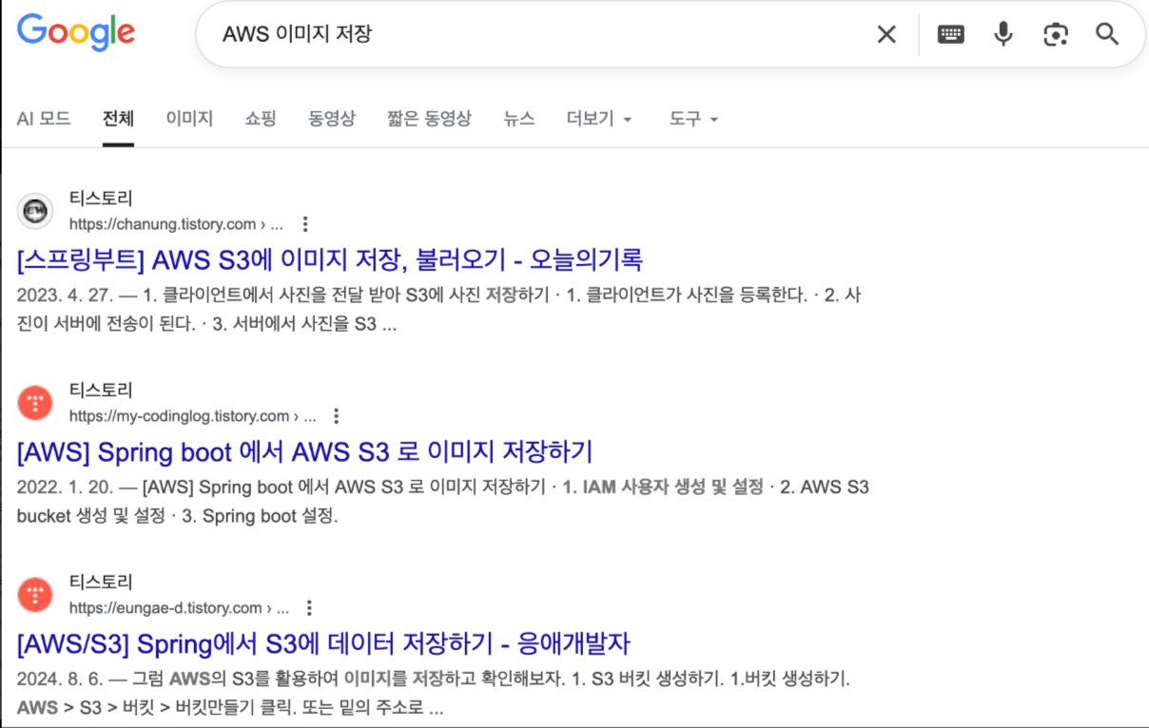Click 티스토리 site name above my-codinglog result
Screen dimensions: 1149x728
[101, 391]
